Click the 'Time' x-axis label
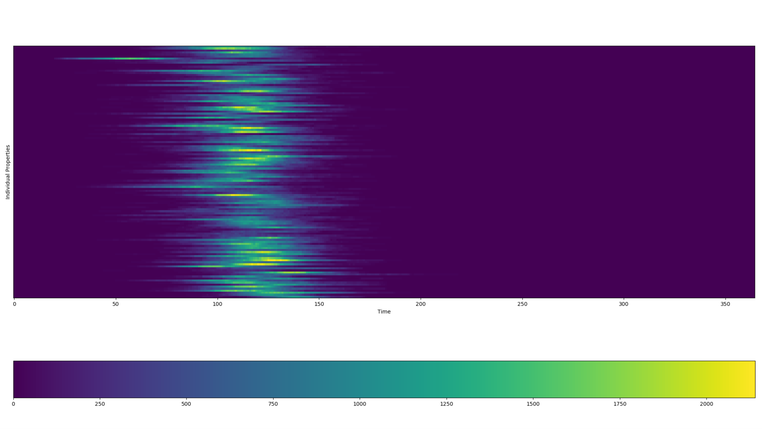The height and width of the screenshot is (429, 762). (x=384, y=312)
